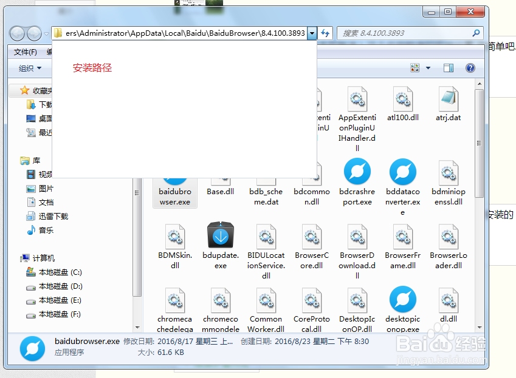Screen dimensions: 516x378
Task: Select BrowserLoader.dll file
Action: tap(448, 246)
